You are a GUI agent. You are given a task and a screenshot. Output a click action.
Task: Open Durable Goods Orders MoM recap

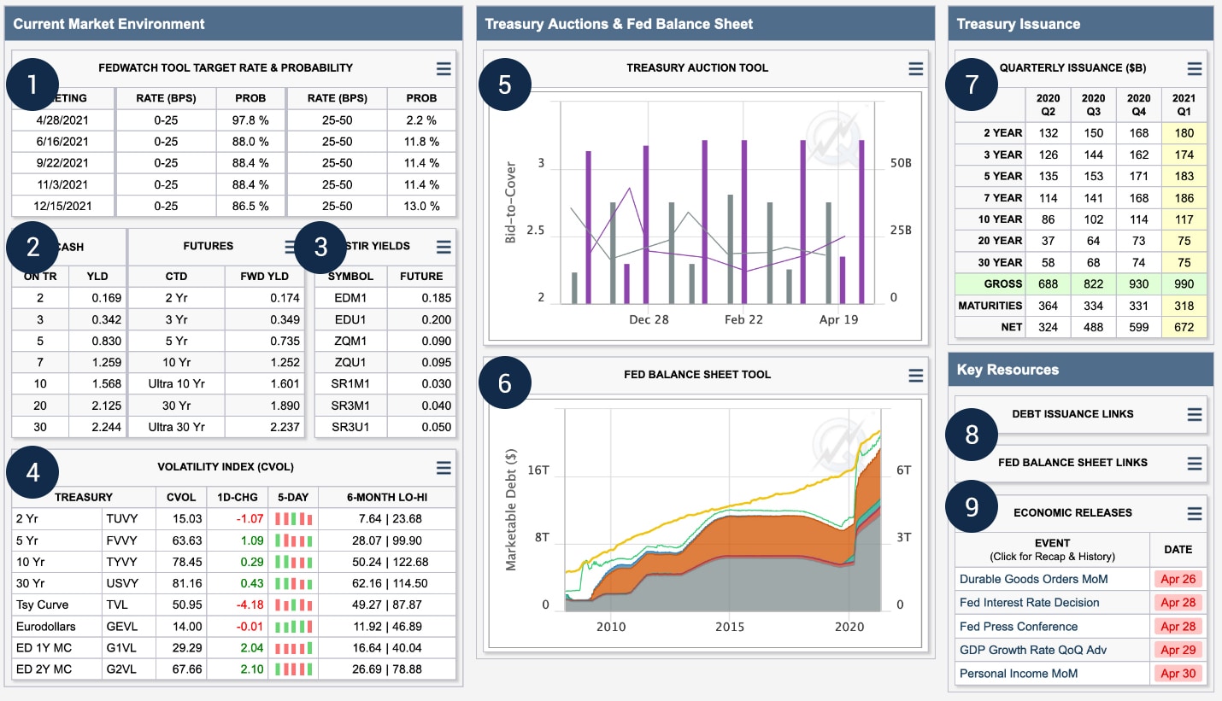click(1033, 579)
